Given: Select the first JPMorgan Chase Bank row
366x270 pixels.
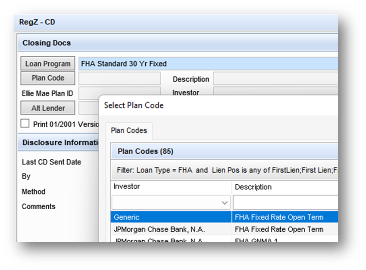Looking at the screenshot, I should tap(171, 229).
